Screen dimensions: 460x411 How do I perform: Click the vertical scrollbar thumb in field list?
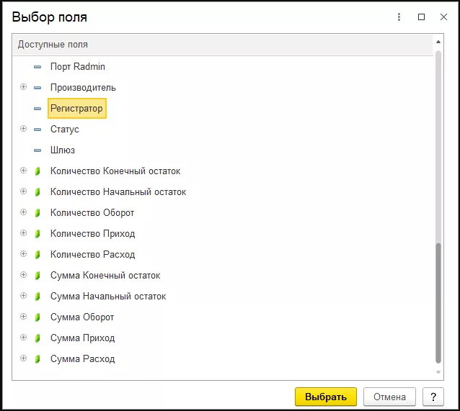[438, 302]
